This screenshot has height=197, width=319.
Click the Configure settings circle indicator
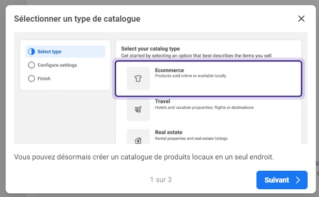pos(32,65)
